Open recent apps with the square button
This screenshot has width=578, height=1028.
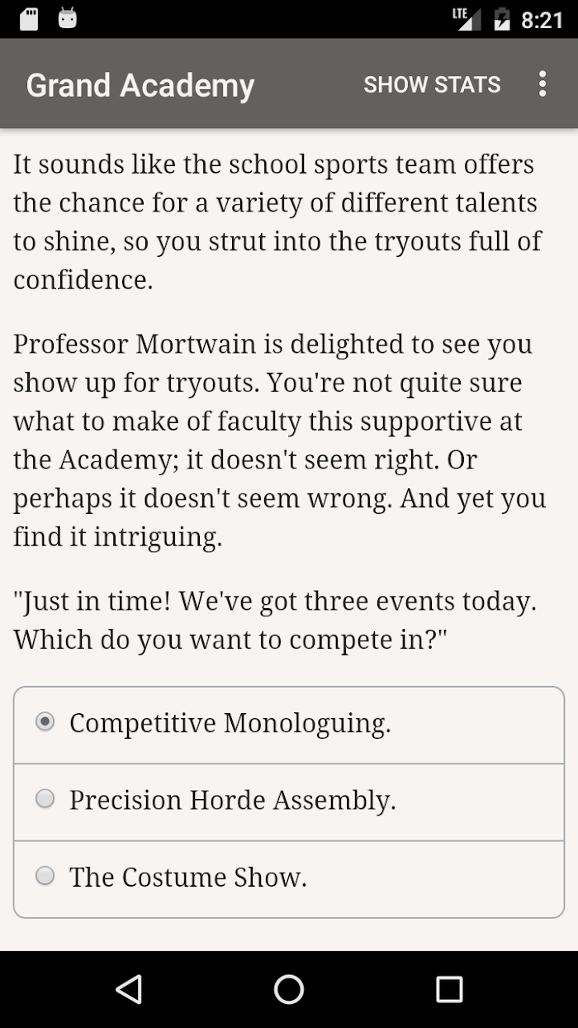pyautogui.click(x=449, y=989)
